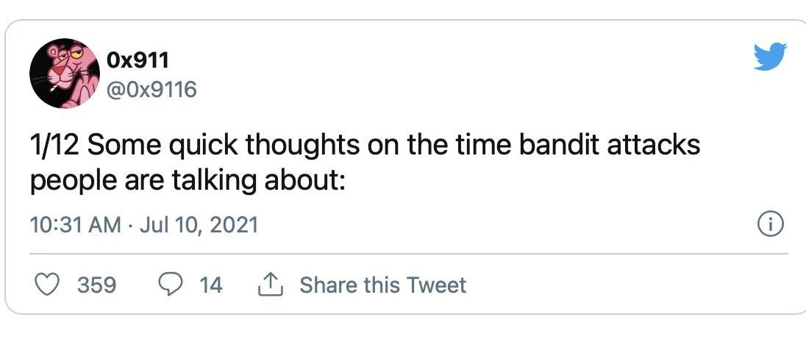This screenshot has height=356, width=806.
Task: Click the share upload arrow icon
Action: point(271,284)
